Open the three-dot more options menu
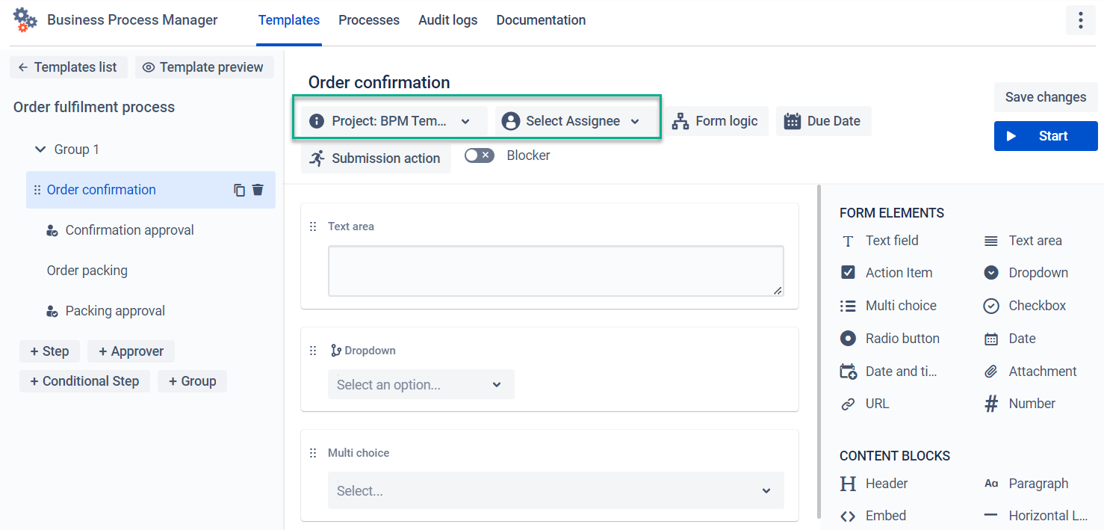Image resolution: width=1104 pixels, height=530 pixels. click(x=1080, y=20)
